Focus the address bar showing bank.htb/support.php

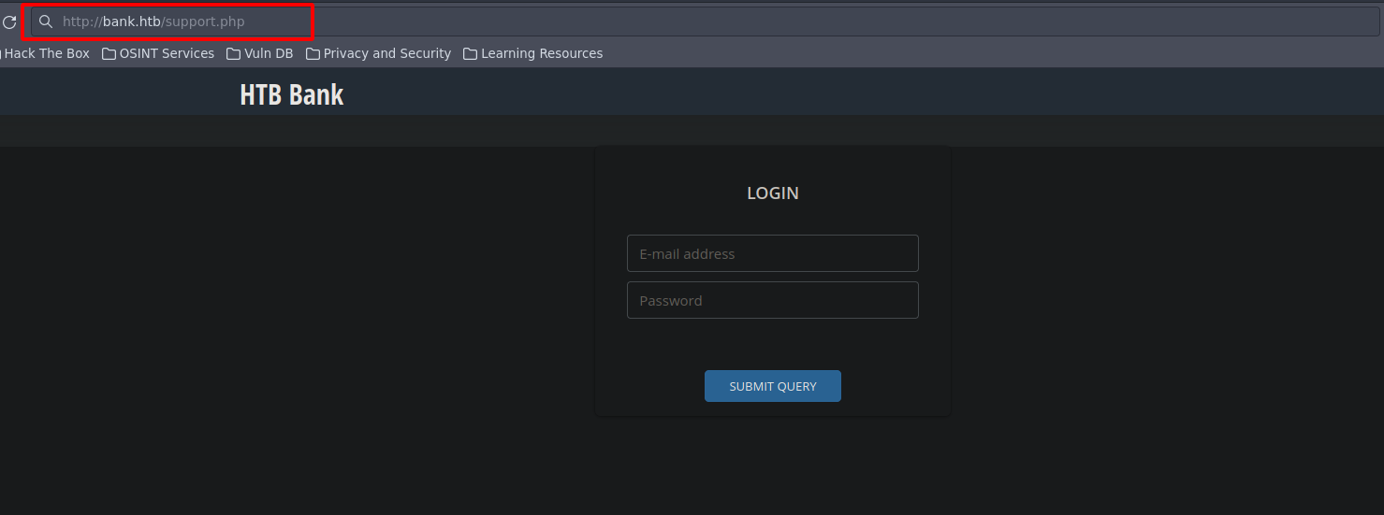pos(749,21)
